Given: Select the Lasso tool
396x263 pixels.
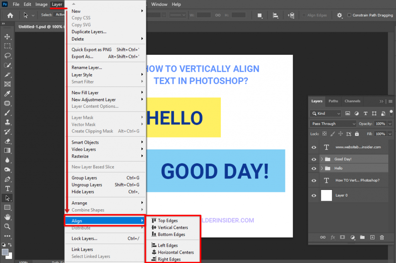Looking at the screenshot, I should [x=7, y=56].
